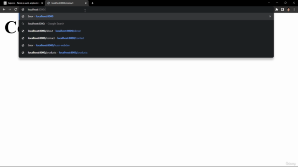Open the tab search dropdown arrow
This screenshot has height=167, width=298.
pos(269,3)
